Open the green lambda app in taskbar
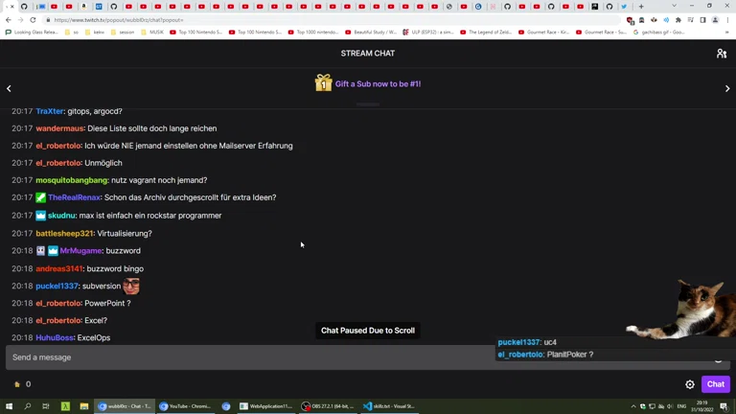This screenshot has height=414, width=736. click(x=65, y=406)
